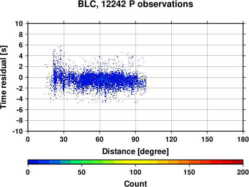This screenshot has height=187, width=249.
Task: Click the "Distance [degree]" x-axis label
Action: 135,152
